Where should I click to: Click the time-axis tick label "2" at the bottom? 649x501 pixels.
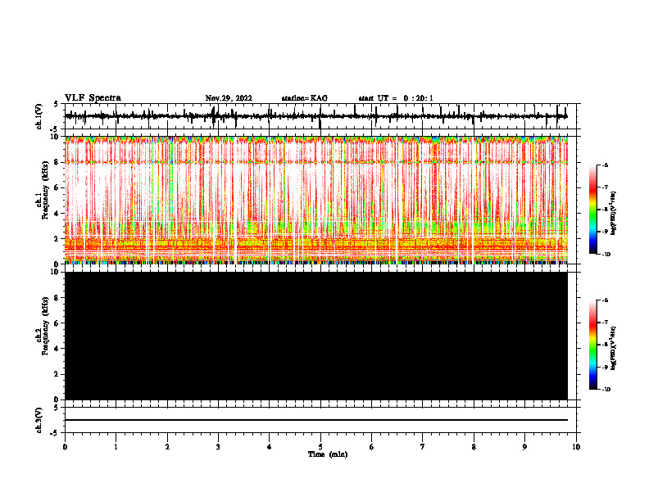167,447
